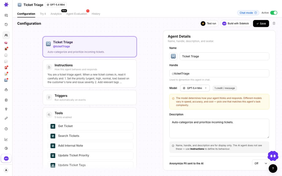282x176 pixels.
Task: Open the headphones agent in the sidebar
Action: pyautogui.click(x=6, y=55)
